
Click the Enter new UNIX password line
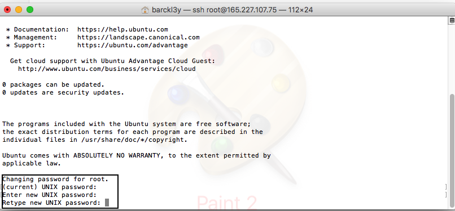click(49, 195)
